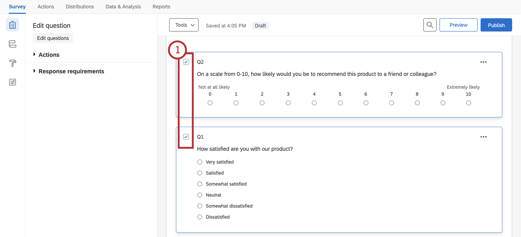The height and width of the screenshot is (237, 521).
Task: Open the Survey options sidebar icon
Action: (13, 82)
